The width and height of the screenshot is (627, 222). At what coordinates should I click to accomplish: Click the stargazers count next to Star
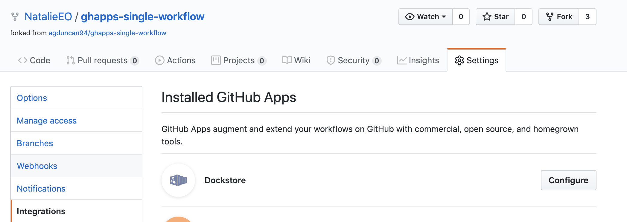523,17
